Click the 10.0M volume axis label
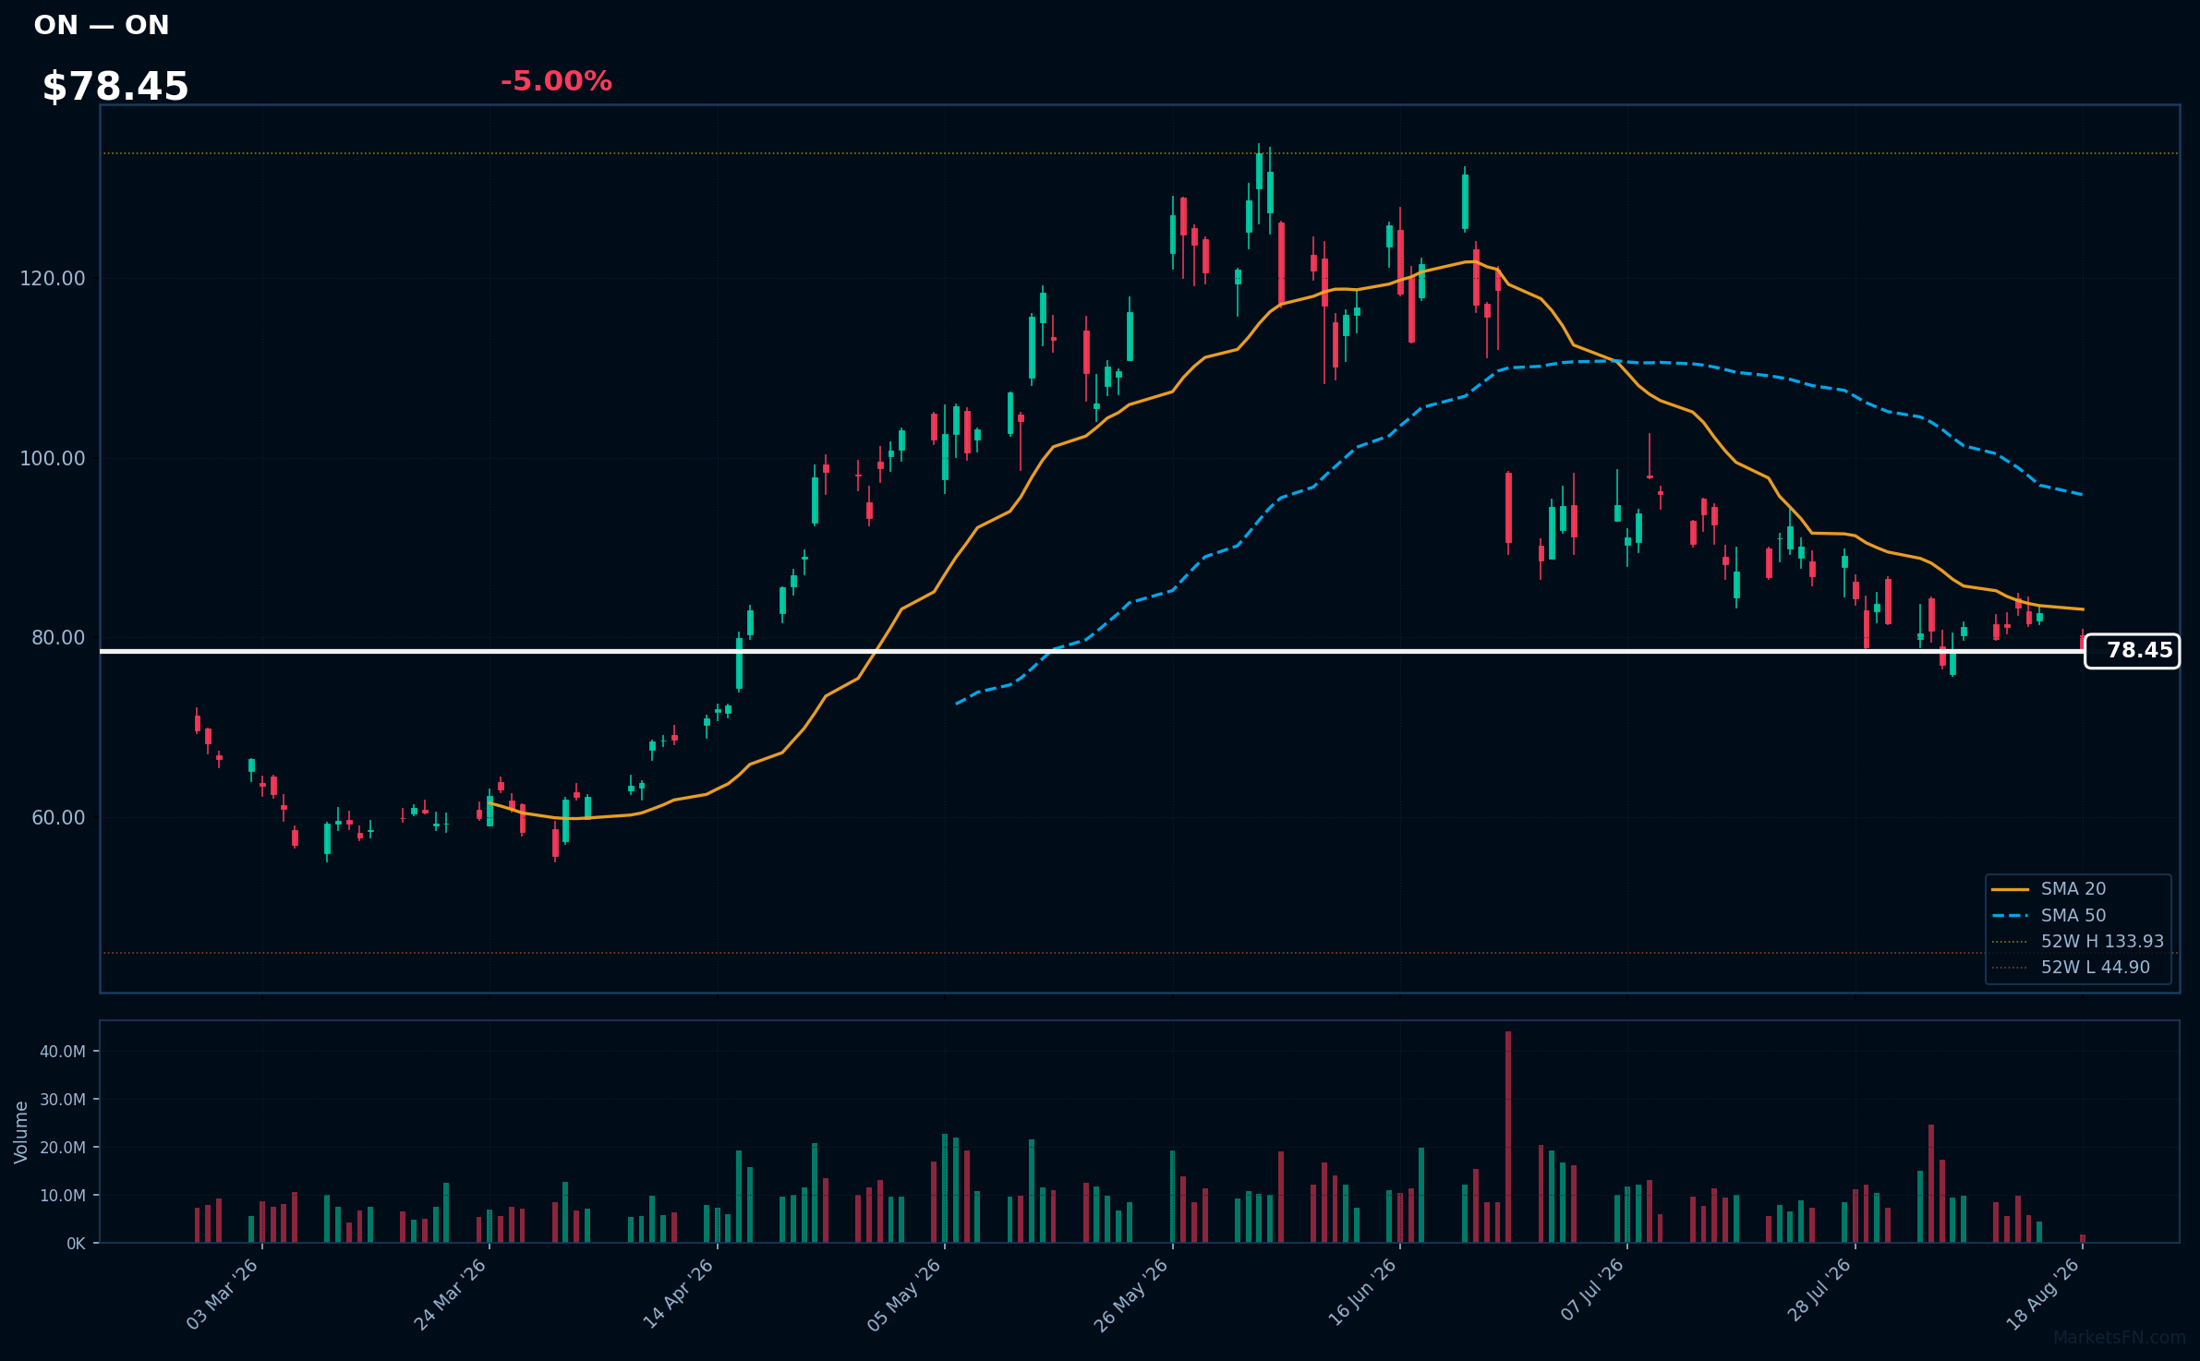Screen dimensions: 2200x1361 coord(63,1196)
